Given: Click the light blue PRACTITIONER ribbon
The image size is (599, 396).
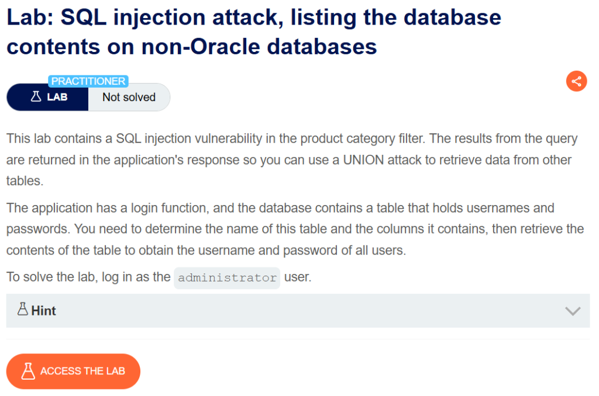Looking at the screenshot, I should tap(88, 81).
